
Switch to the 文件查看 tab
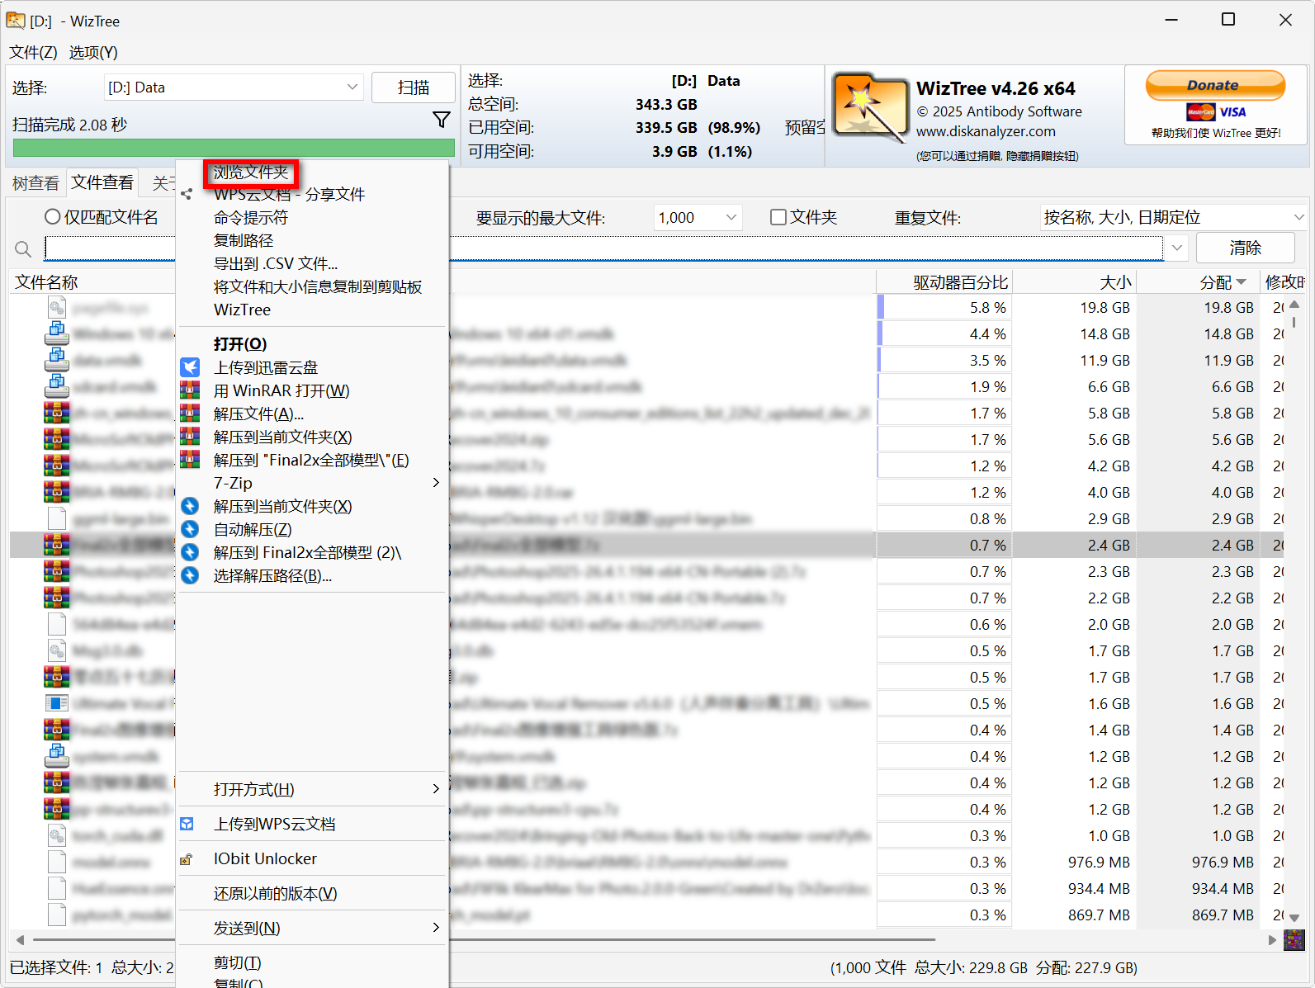pyautogui.click(x=102, y=182)
